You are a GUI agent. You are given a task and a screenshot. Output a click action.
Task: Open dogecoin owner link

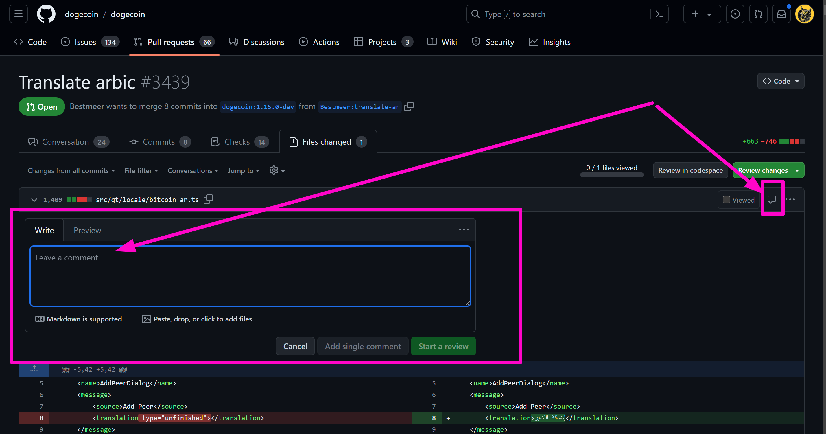(x=82, y=14)
